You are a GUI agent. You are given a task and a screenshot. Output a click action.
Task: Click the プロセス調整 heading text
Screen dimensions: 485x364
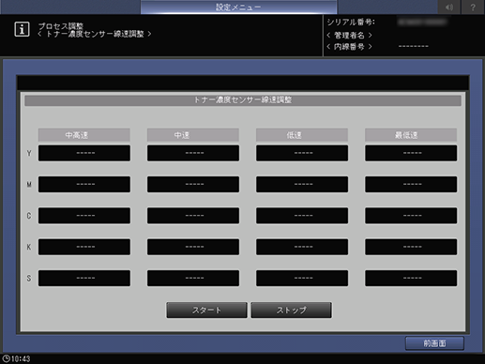pos(61,25)
